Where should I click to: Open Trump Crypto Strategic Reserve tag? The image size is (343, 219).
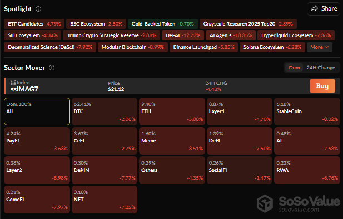(x=111, y=35)
